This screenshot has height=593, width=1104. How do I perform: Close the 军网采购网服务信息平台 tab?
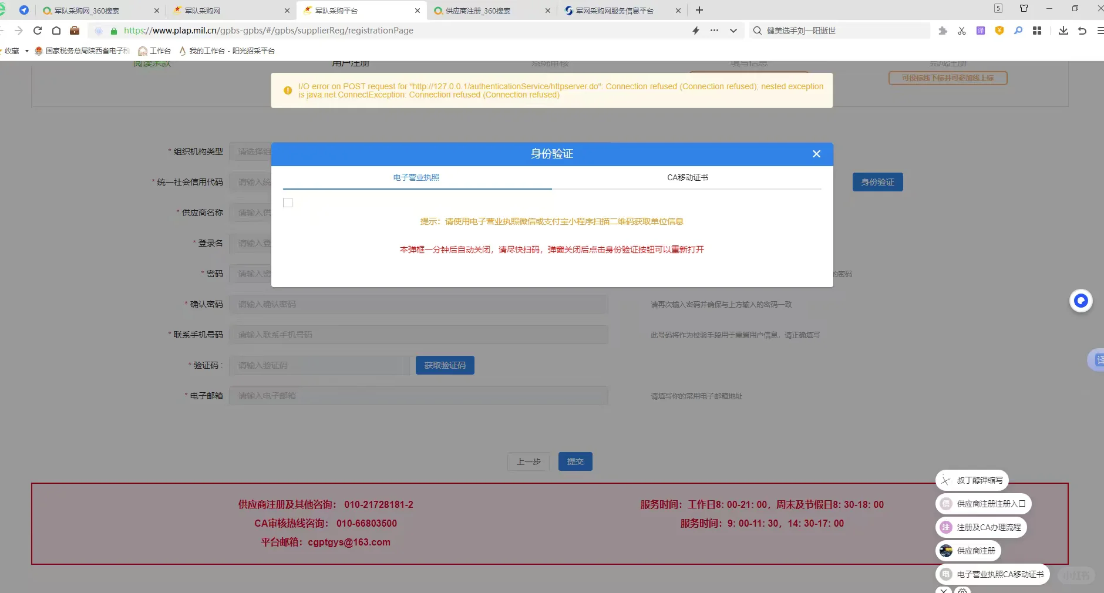pyautogui.click(x=678, y=11)
